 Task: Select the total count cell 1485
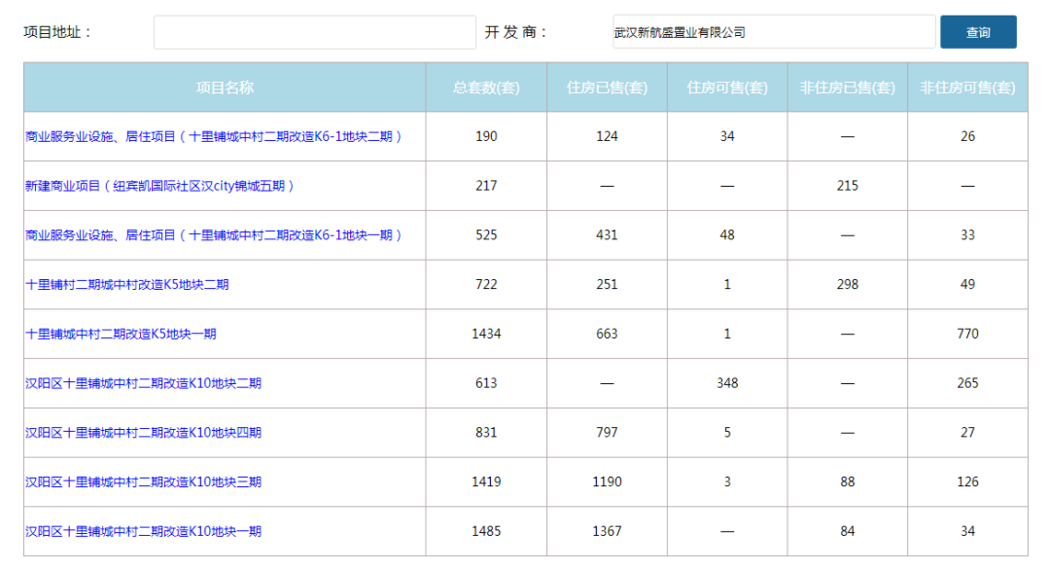pos(486,531)
